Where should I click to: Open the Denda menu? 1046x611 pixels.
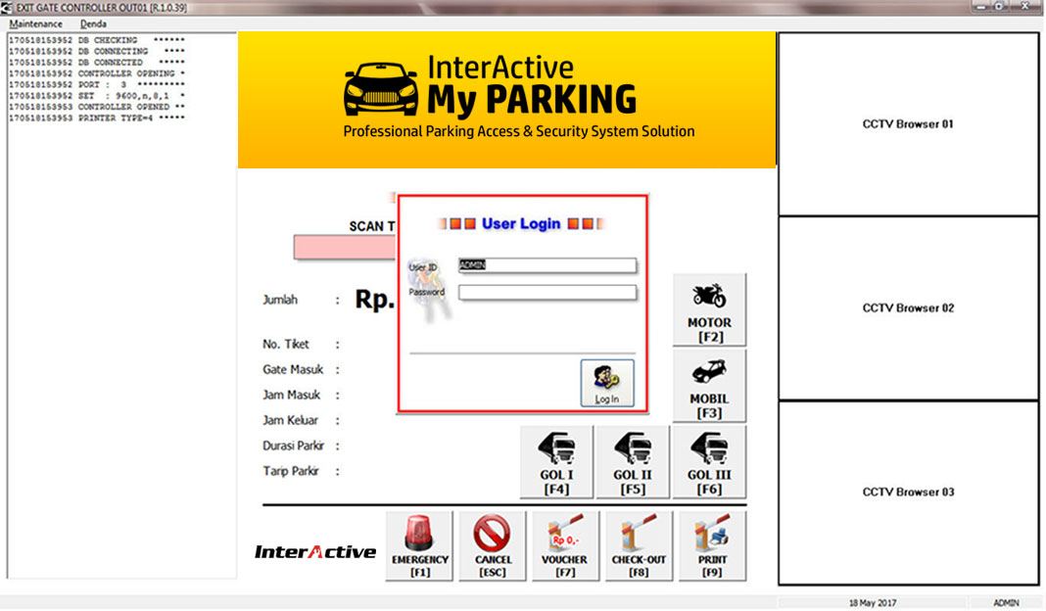pos(93,23)
